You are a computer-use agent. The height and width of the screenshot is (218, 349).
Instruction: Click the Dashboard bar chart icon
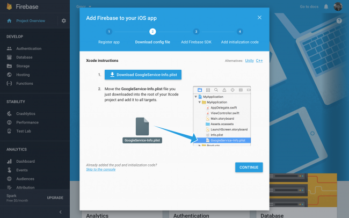point(9,161)
